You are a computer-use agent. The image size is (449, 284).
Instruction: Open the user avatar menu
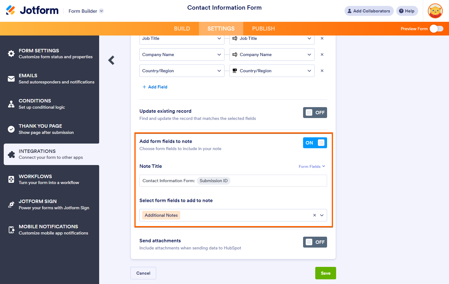435,11
